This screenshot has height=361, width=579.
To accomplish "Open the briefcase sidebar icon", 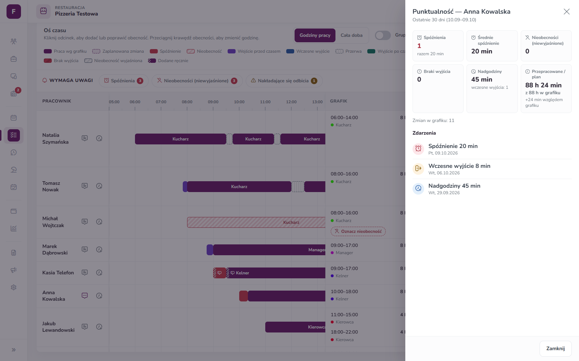I will point(14,59).
